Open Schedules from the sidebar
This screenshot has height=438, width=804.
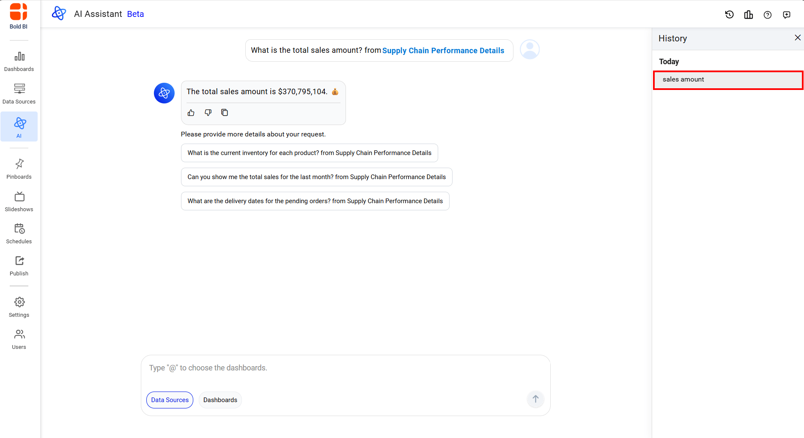pyautogui.click(x=19, y=234)
